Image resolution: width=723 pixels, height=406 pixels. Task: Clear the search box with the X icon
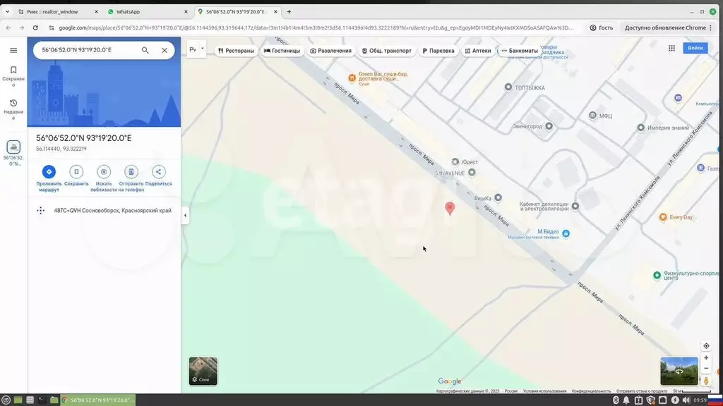click(165, 50)
